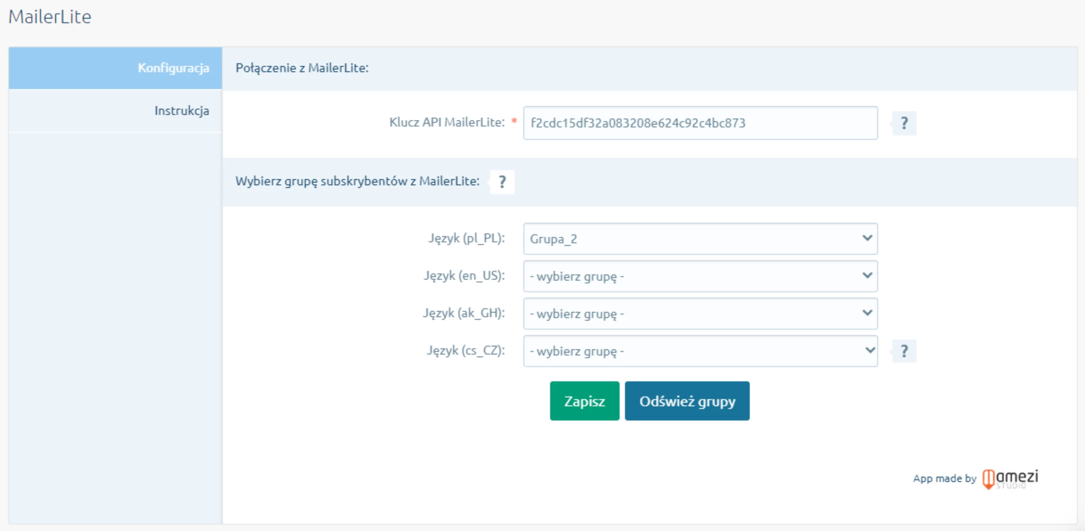Open help icon beside subscriber group heading
This screenshot has width=1085, height=531.
(502, 182)
